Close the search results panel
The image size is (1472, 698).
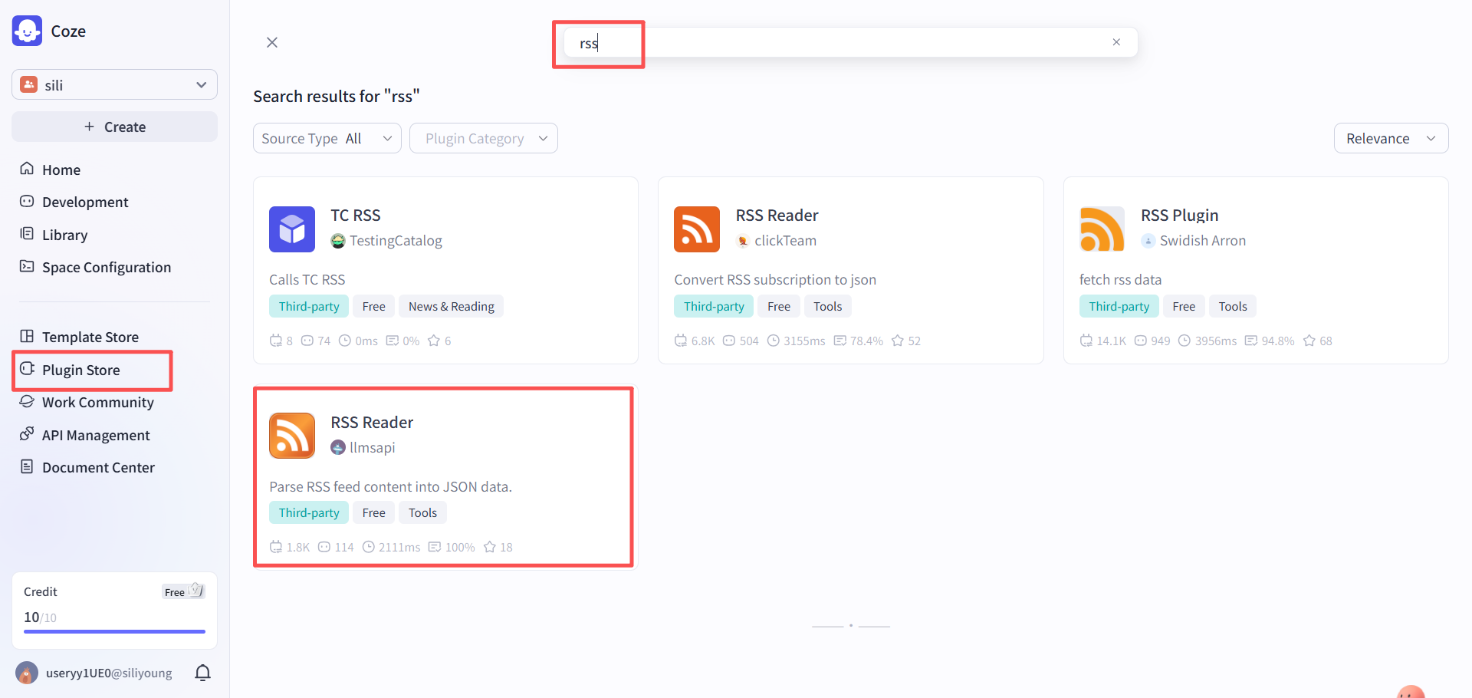coord(272,42)
